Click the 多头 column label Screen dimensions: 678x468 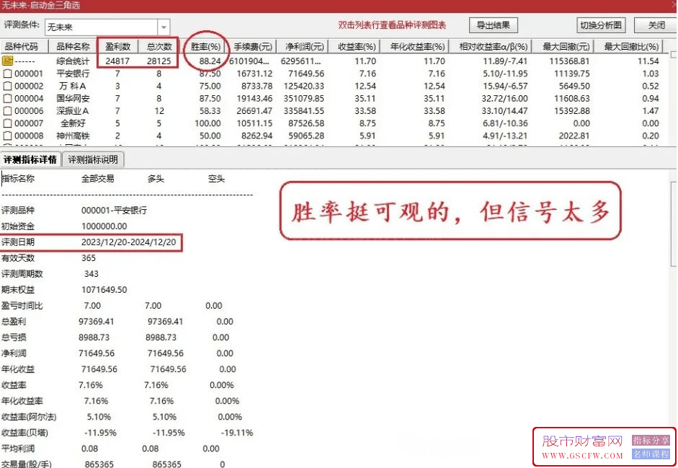[x=156, y=178]
